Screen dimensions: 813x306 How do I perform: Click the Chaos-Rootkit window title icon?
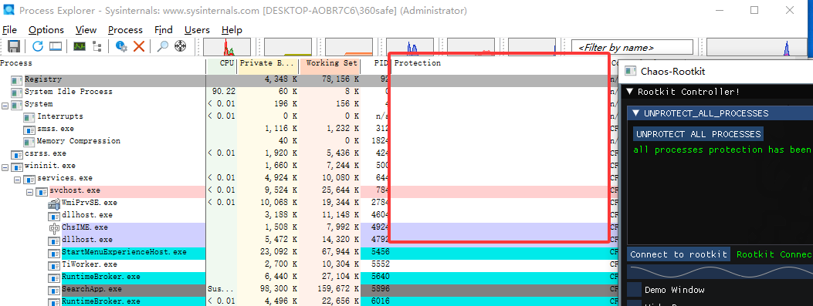tap(631, 71)
